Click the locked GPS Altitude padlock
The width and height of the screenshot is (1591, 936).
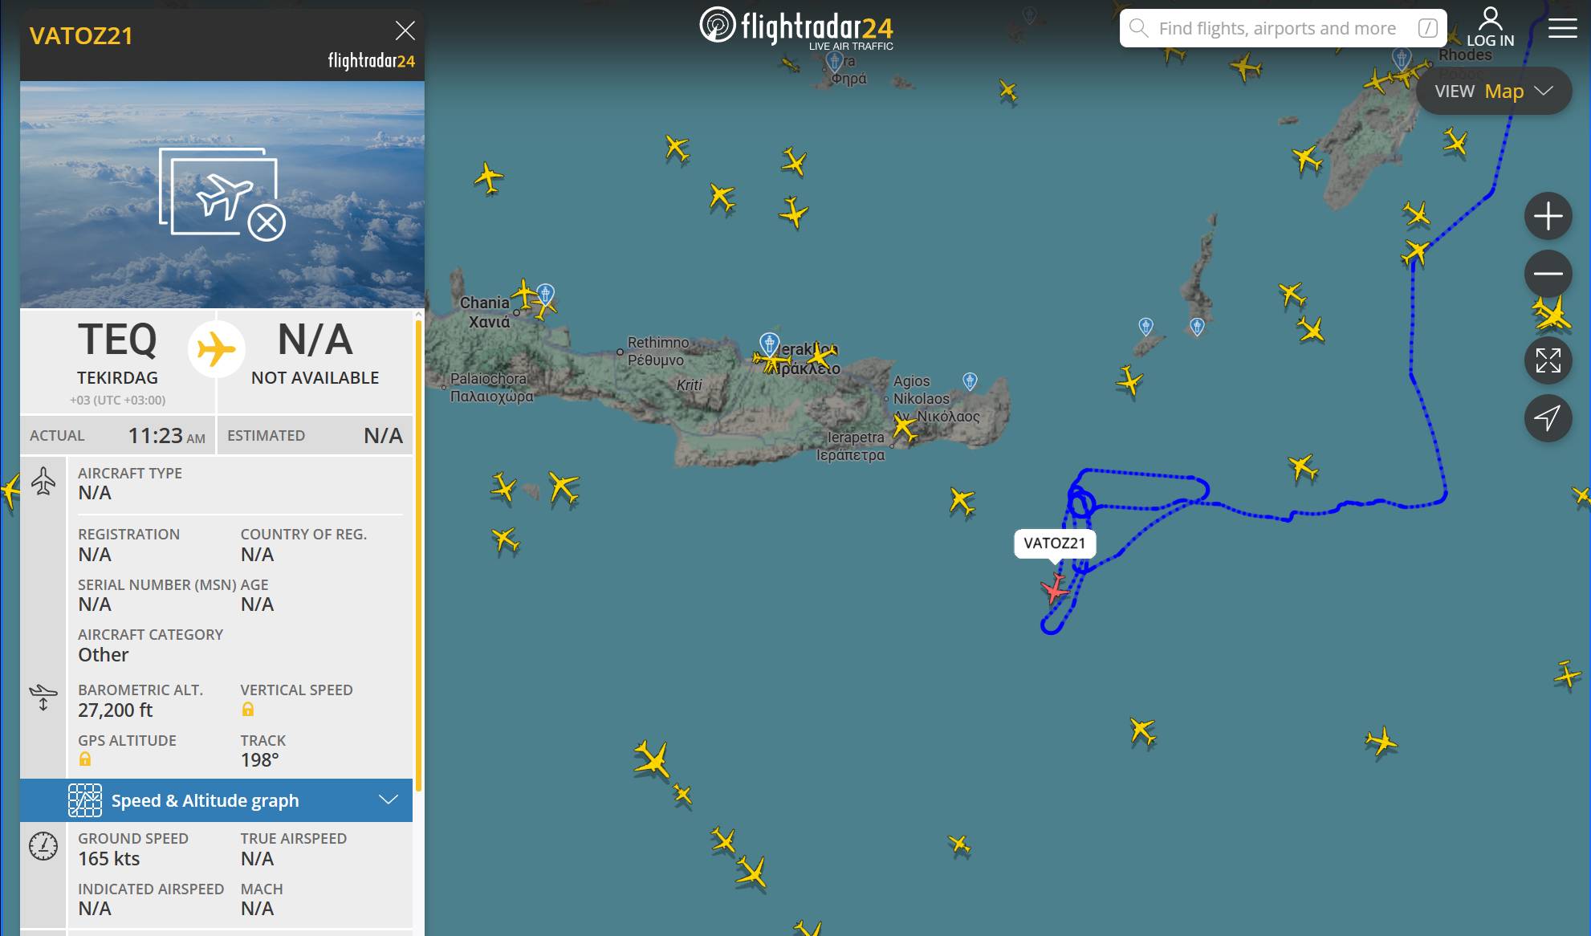[85, 759]
